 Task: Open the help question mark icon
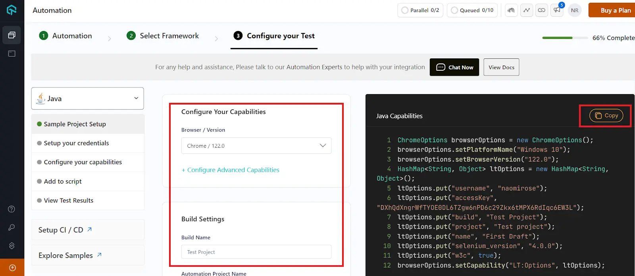(12, 209)
